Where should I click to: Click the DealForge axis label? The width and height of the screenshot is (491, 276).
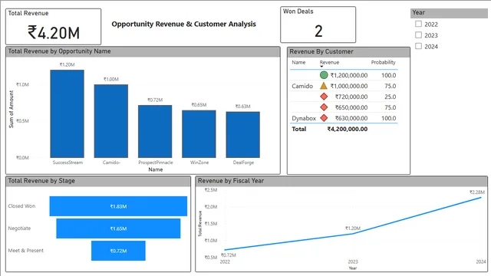243,163
